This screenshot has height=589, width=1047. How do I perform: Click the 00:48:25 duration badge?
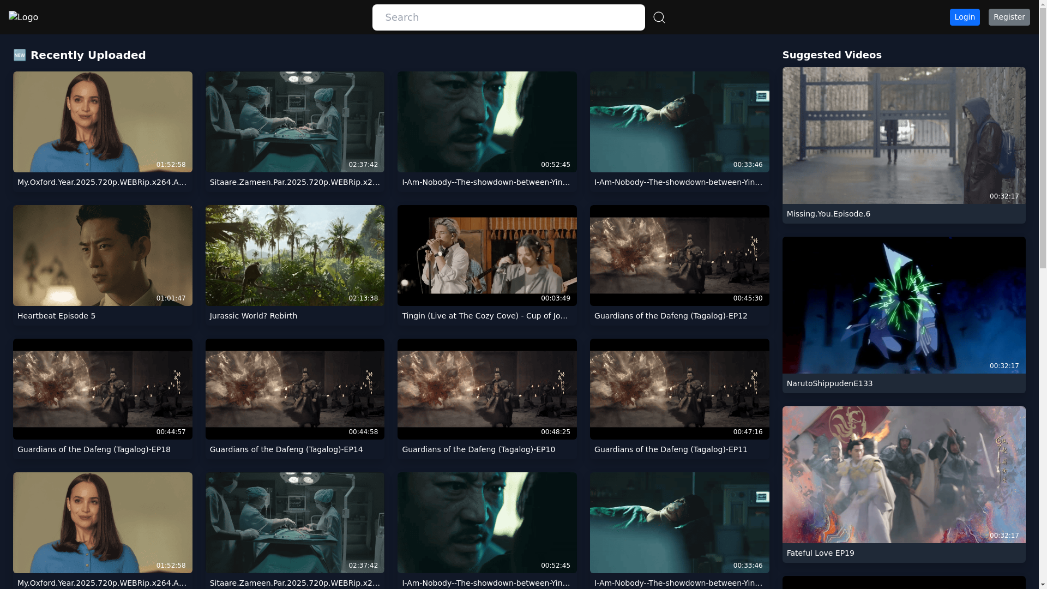[555, 432]
